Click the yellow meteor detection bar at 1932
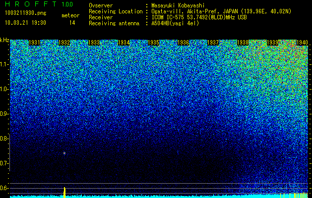This screenshot has width=312, height=198. coord(64,193)
